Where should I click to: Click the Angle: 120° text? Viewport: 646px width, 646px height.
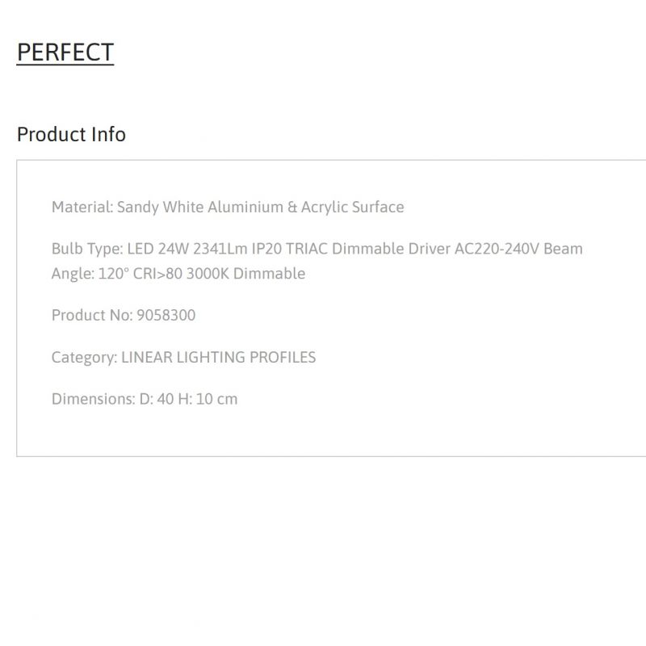click(90, 274)
